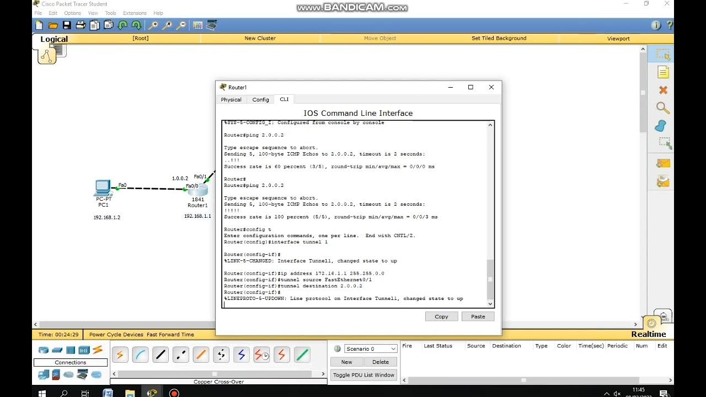This screenshot has width=706, height=397.
Task: Save the network with the floppy icon
Action: 67,25
